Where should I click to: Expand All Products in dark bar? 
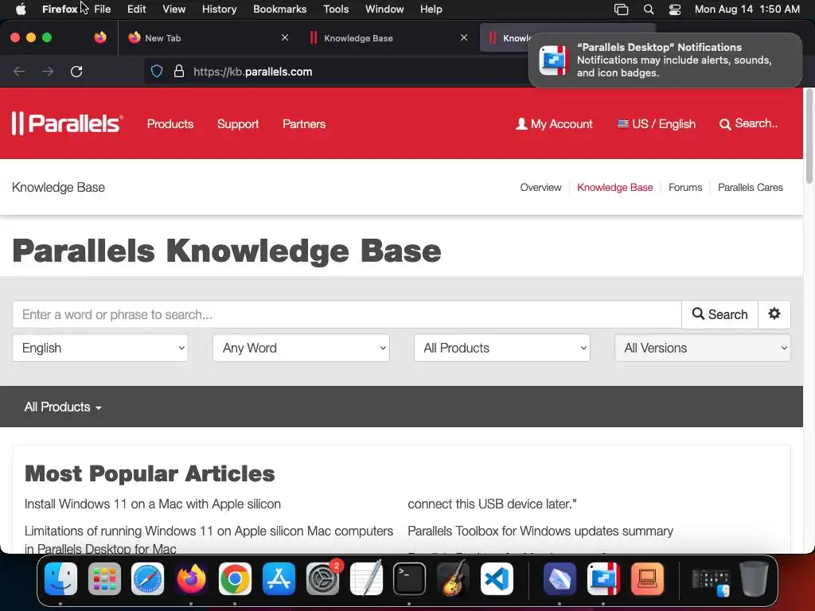[x=63, y=407]
